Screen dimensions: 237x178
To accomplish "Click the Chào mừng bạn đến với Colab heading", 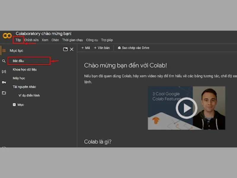I will point(125,65).
